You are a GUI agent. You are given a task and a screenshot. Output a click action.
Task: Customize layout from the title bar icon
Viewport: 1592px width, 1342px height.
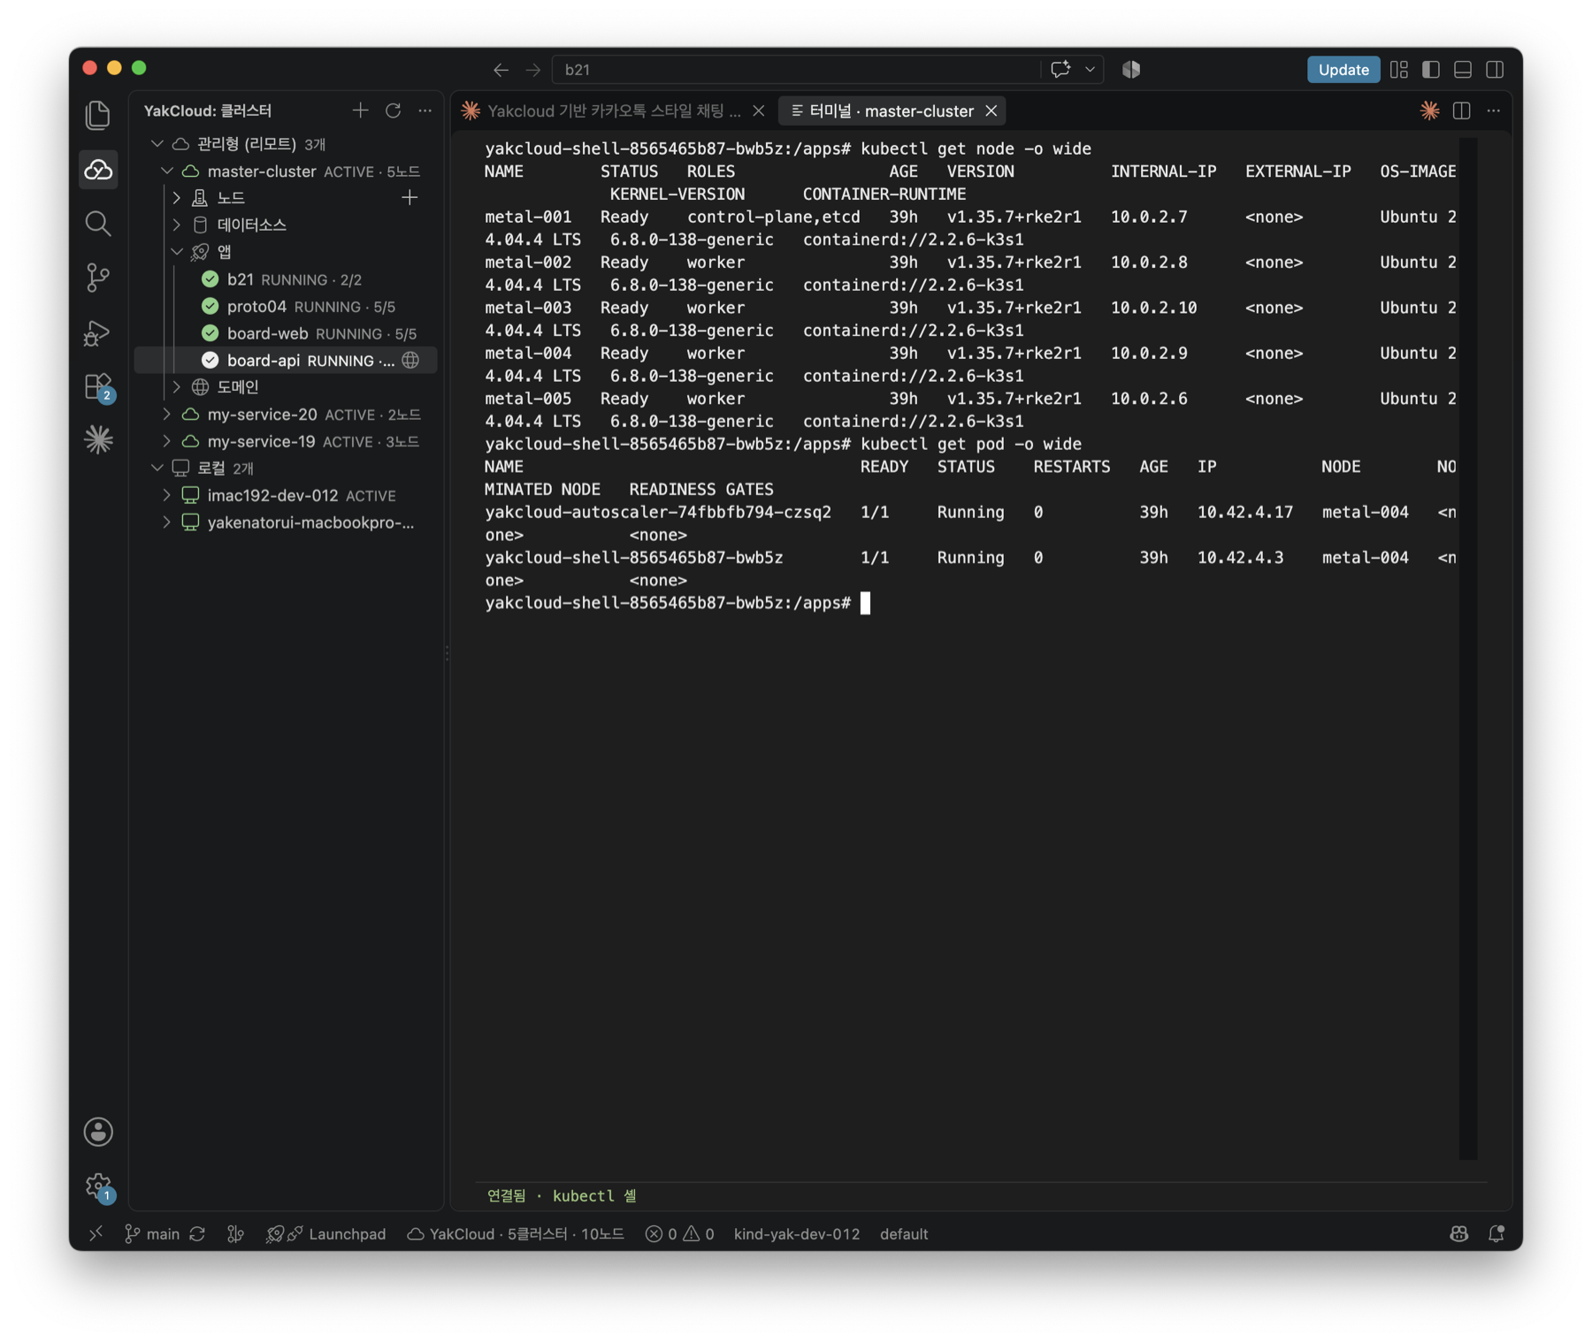(1399, 69)
